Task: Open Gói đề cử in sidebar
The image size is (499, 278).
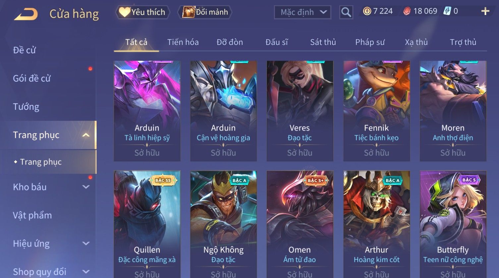Action: [32, 79]
